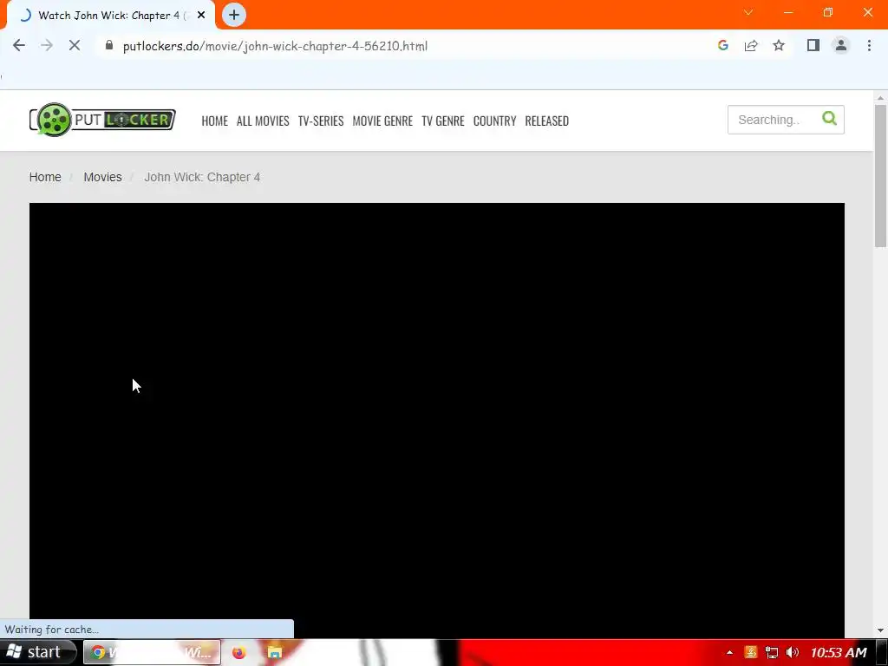Click the scrollbar up arrow
Screen dimensions: 888x666
[880, 98]
